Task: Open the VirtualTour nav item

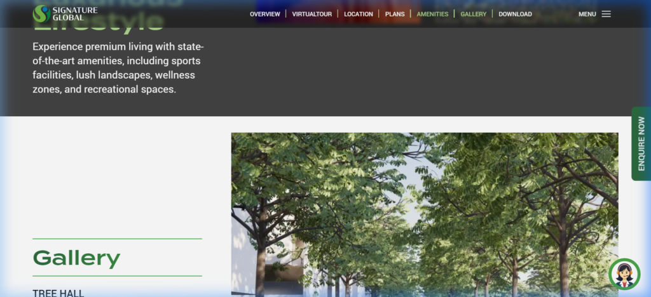Action: (x=312, y=14)
